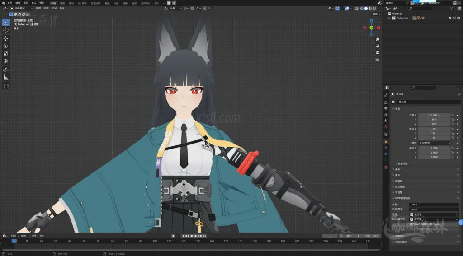Click the MMD name field Unagi
The image size is (463, 256).
click(434, 205)
